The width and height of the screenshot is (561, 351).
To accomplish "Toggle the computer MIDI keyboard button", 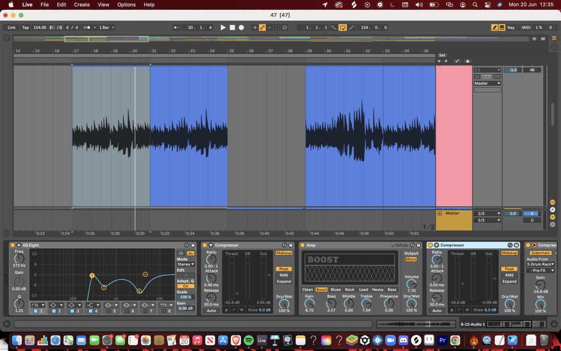I will tap(502, 27).
